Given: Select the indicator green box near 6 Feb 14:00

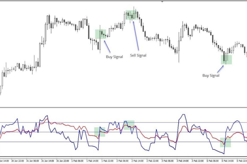Looking at the screenshot, I should pos(225,142).
